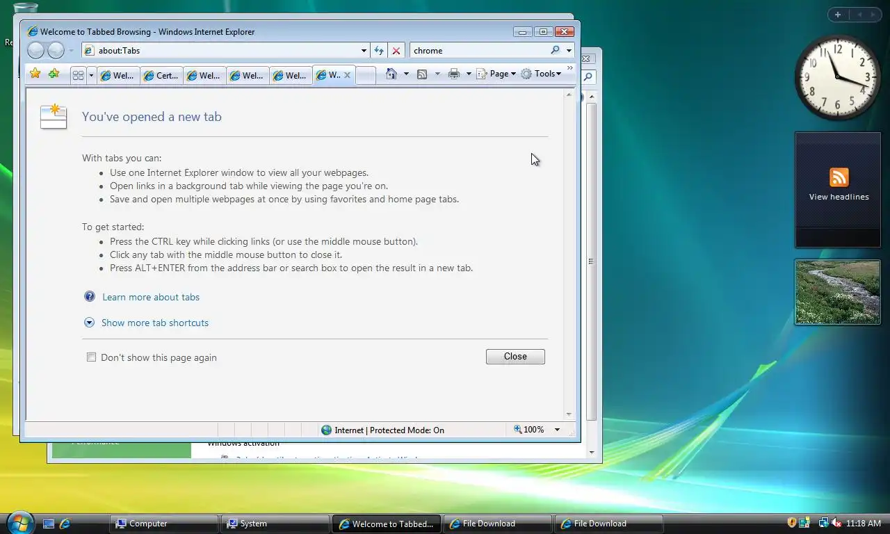Click Welcome to Tabbed... taskbar button
Screen dimensions: 890x534
tap(387, 524)
